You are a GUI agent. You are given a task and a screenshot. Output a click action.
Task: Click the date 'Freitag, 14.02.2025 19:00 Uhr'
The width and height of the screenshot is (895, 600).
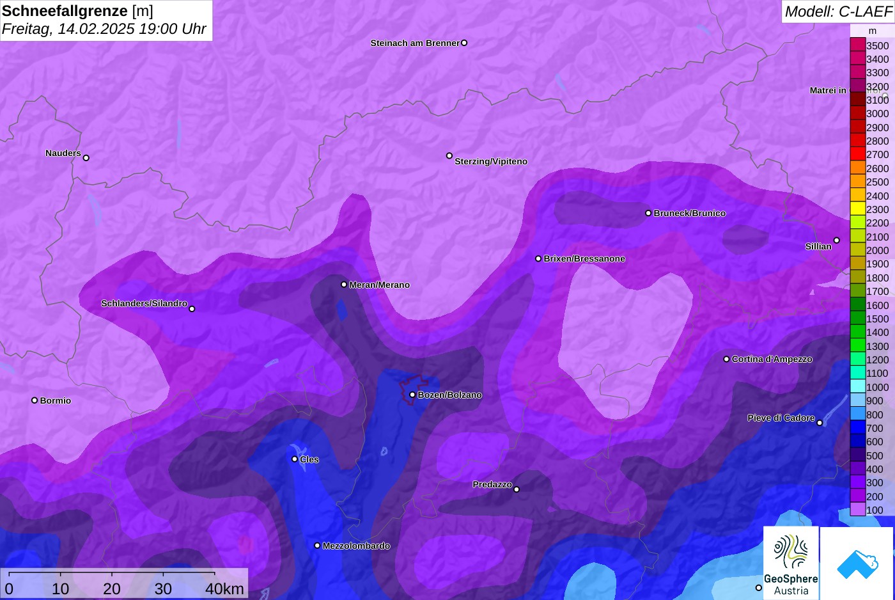coord(104,29)
